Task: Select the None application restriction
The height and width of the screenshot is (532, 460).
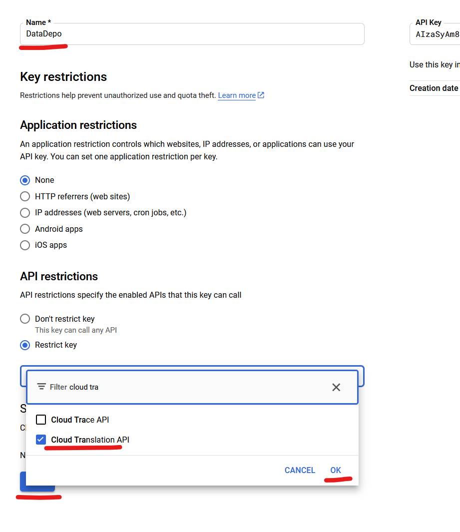Action: pos(25,180)
